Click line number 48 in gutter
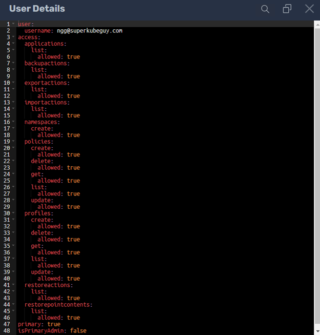 pos(7,331)
